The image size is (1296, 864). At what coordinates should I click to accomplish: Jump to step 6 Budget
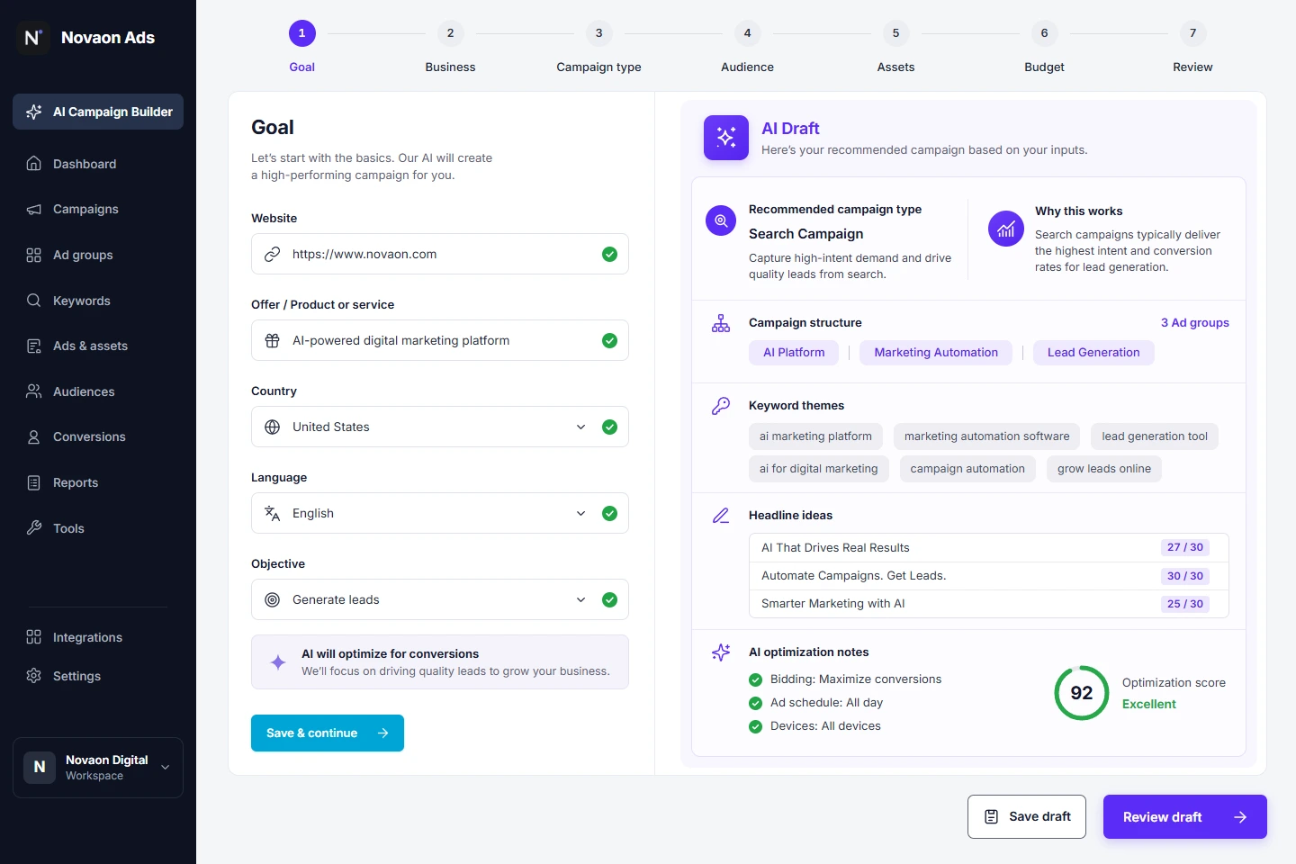click(1044, 49)
